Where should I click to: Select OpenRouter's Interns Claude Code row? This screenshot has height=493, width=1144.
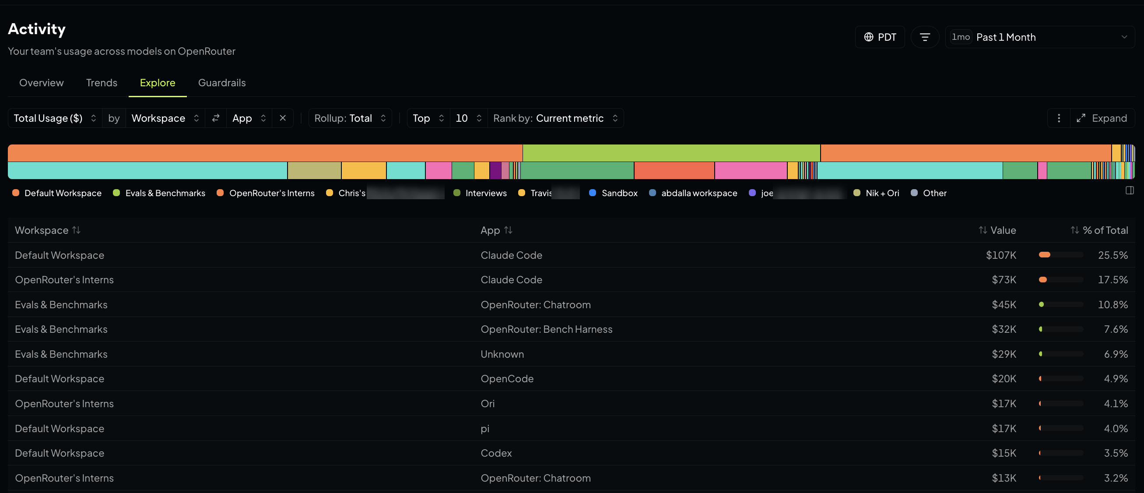click(572, 280)
